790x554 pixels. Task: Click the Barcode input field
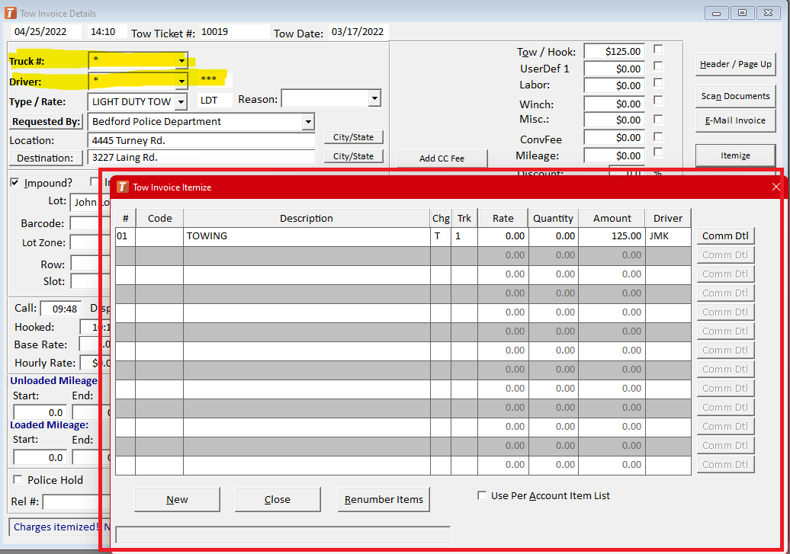coord(89,223)
